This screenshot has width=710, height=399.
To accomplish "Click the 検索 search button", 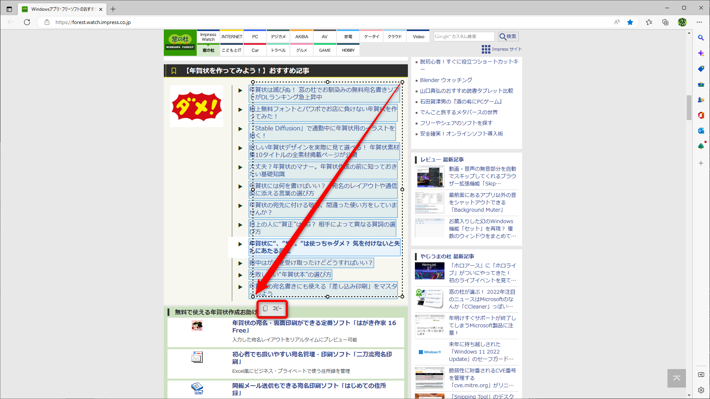I will tap(508, 37).
